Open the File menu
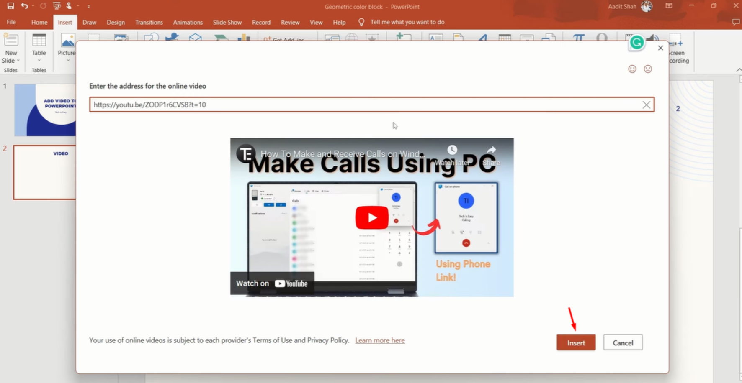The width and height of the screenshot is (742, 383). pos(11,22)
